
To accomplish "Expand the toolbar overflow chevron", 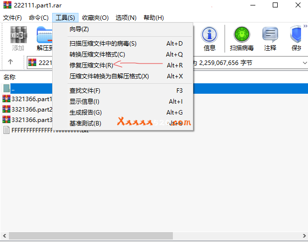I will click(x=305, y=26).
